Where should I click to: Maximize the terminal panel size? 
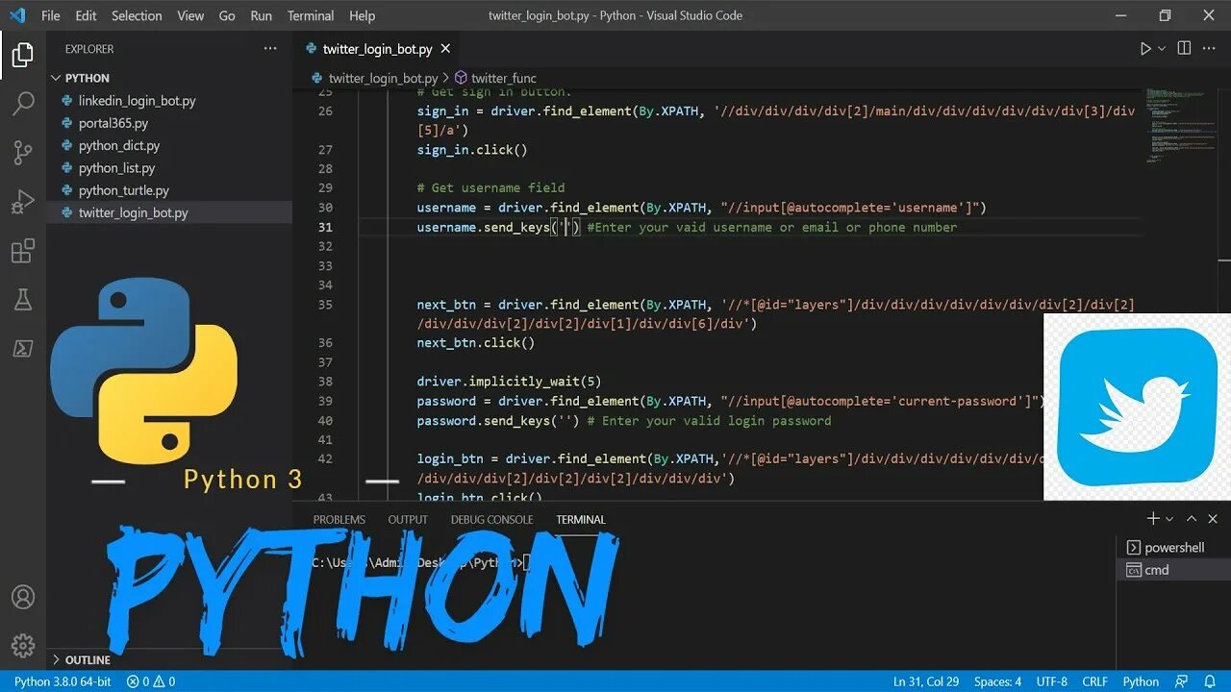point(1192,519)
